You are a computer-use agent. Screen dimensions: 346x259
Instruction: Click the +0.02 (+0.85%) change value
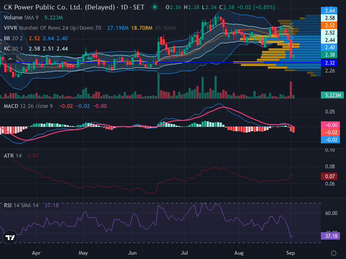point(256,7)
